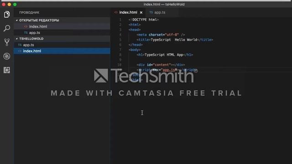Click the TS icon beside app.ts in TSHELLOWOLD

coord(20,45)
